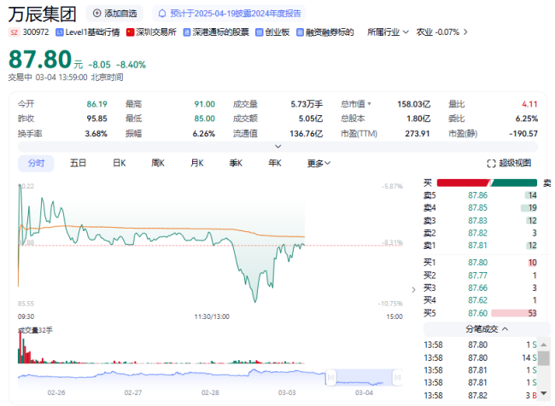
Task: Click the 买4 price 87.62
Action: 478,300
